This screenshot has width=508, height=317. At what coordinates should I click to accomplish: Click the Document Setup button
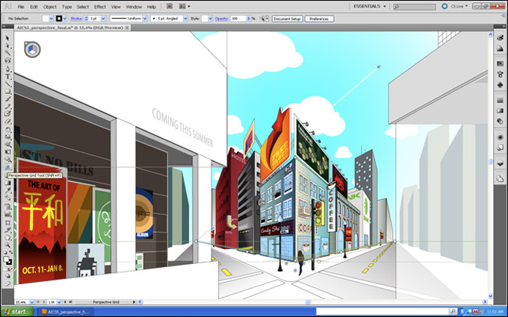coord(287,19)
